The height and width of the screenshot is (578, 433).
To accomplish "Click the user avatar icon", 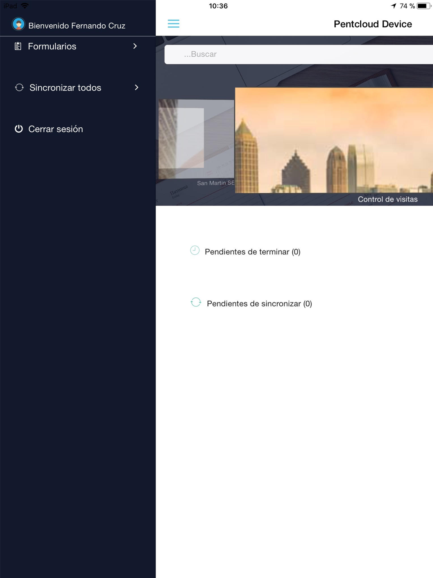I will pyautogui.click(x=18, y=24).
